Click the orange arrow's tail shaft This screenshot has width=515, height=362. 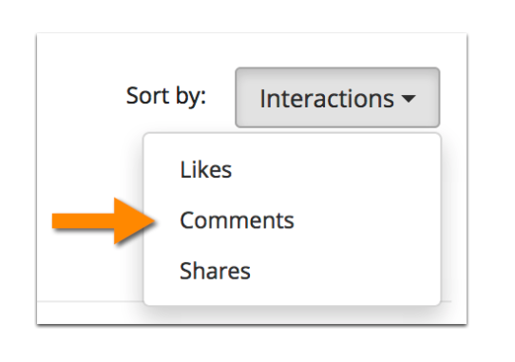83,220
